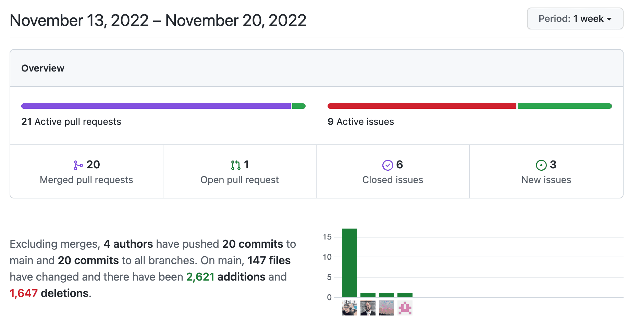Click the tallest green bar in commits chart

click(349, 262)
